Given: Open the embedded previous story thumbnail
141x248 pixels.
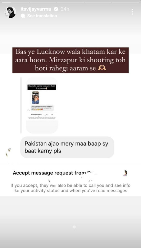Looking at the screenshot, I should pyautogui.click(x=42, y=105).
